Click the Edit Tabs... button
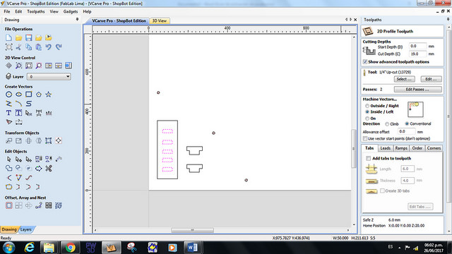This screenshot has width=452, height=254. tap(420, 207)
